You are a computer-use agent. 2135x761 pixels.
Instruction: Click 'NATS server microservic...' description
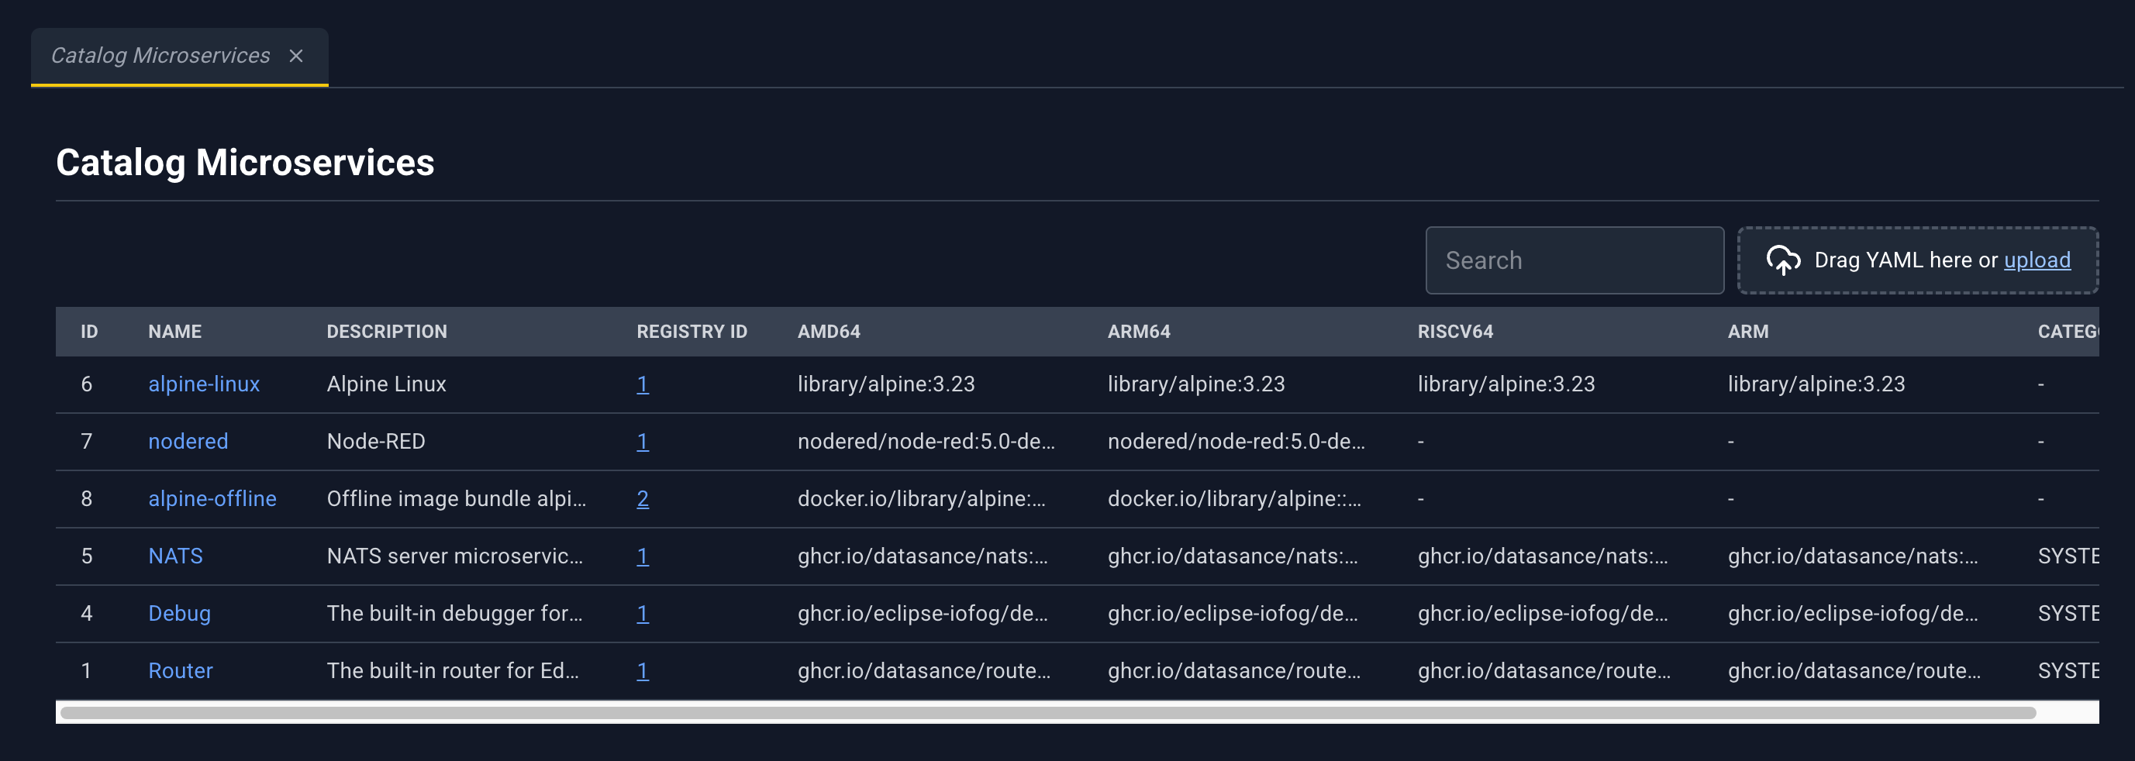(x=454, y=556)
